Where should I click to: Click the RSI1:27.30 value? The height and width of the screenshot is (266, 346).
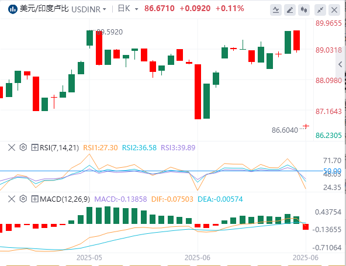click(x=101, y=148)
